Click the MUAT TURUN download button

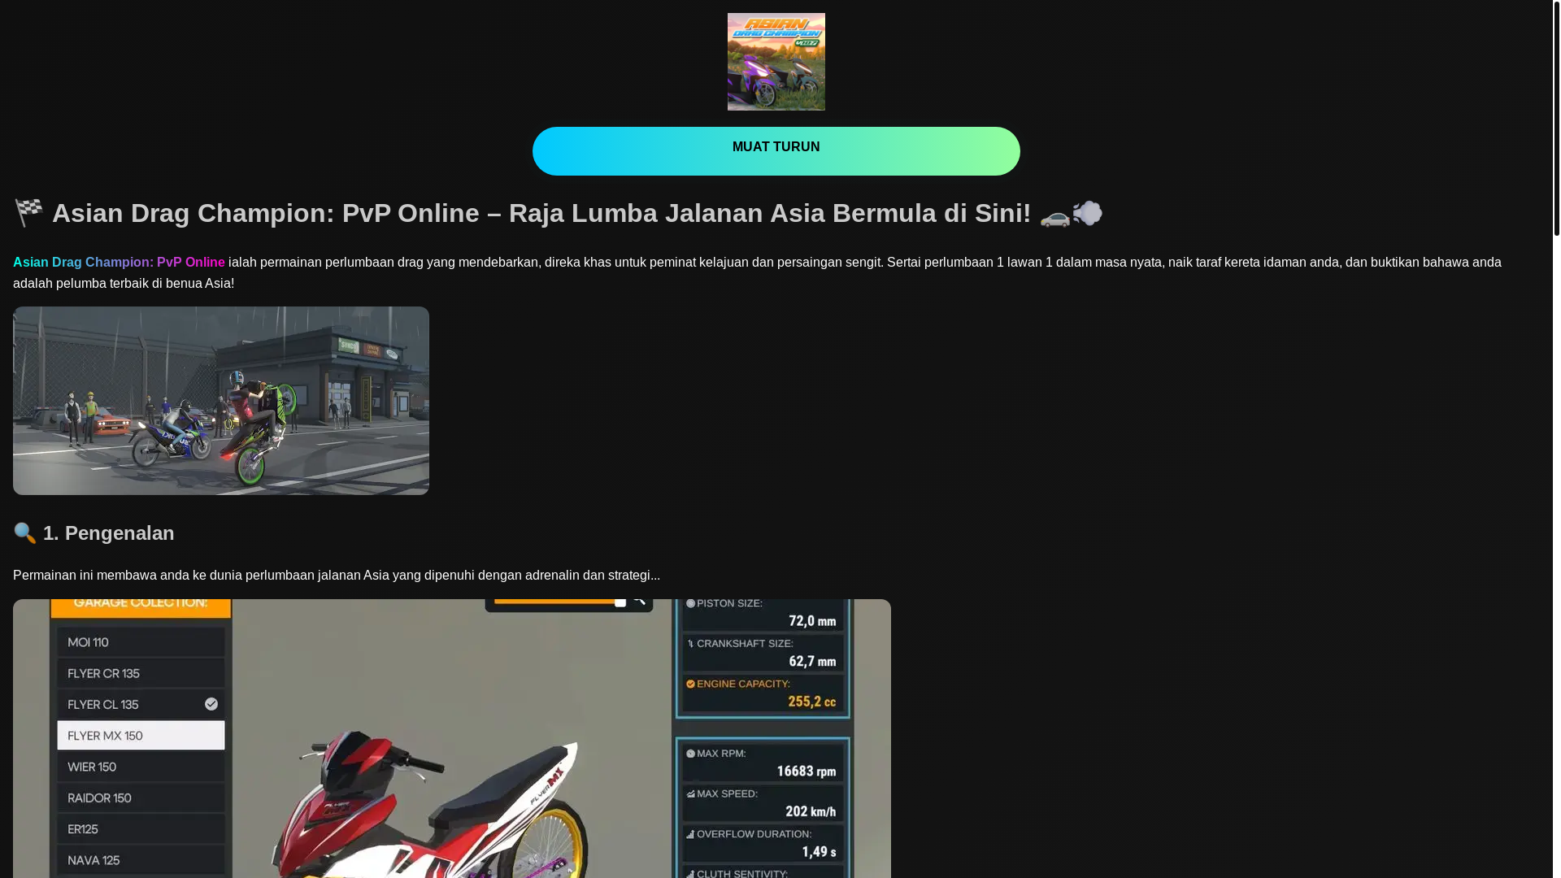776,150
